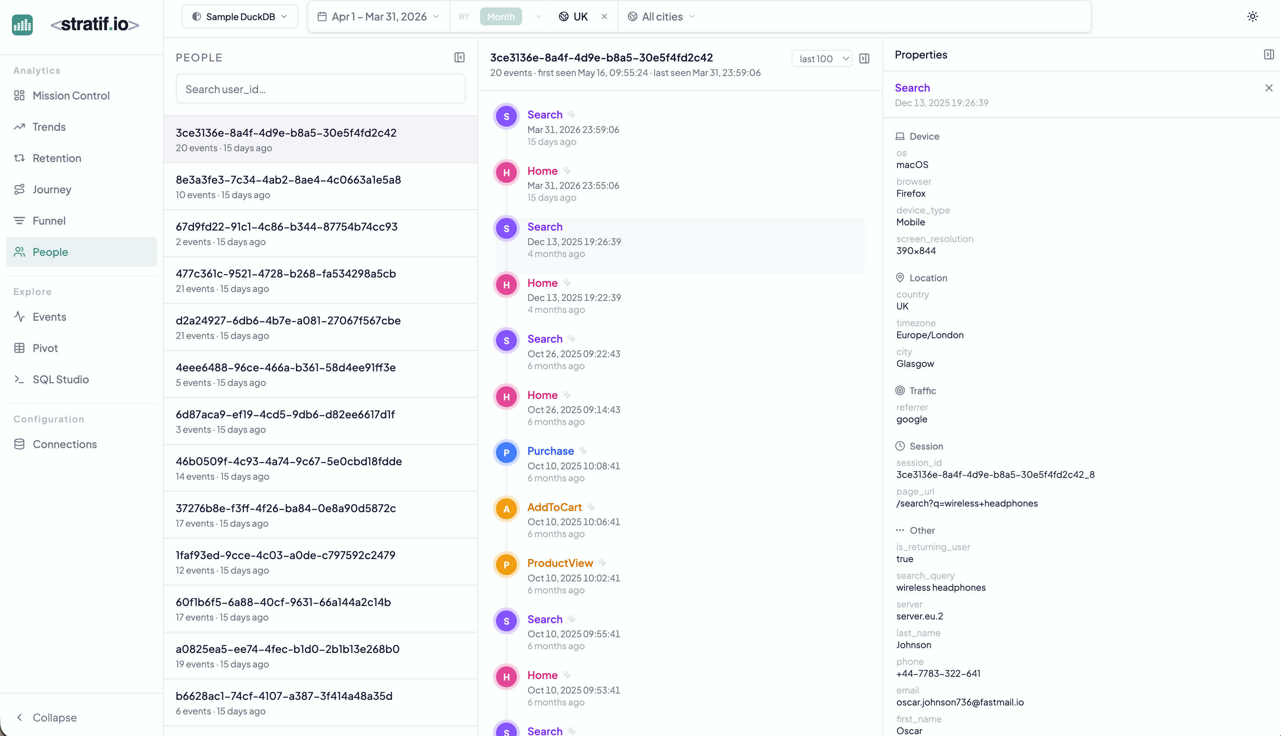The height and width of the screenshot is (736, 1281).
Task: Select user b6628ac1-74cf-4107-a387-3f414a48a35d
Action: tap(320, 703)
